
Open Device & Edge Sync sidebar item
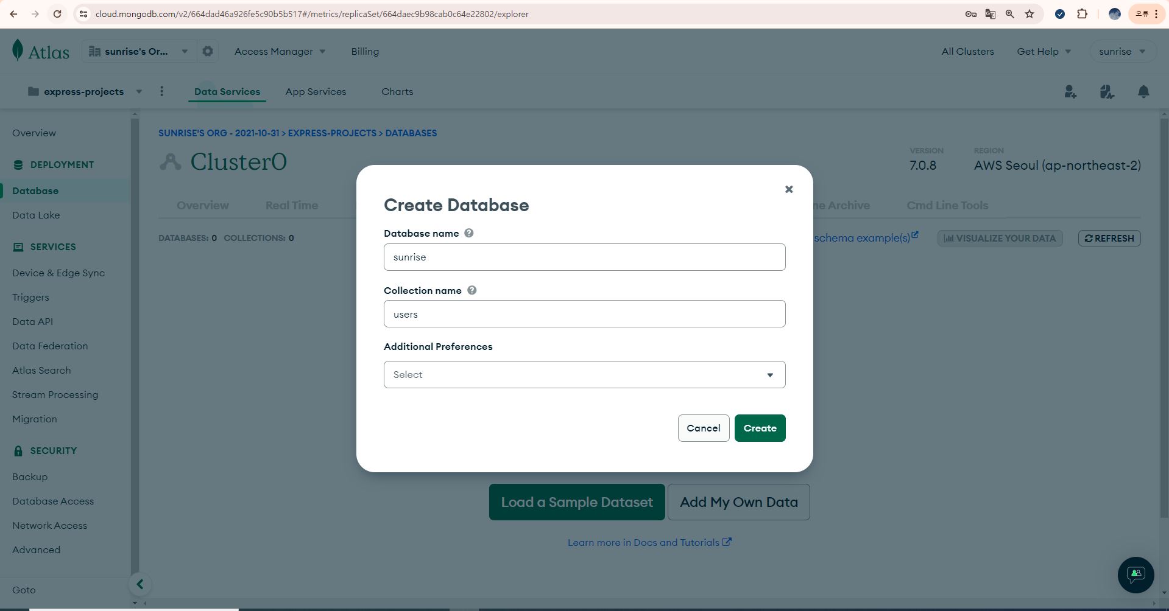pyautogui.click(x=58, y=273)
